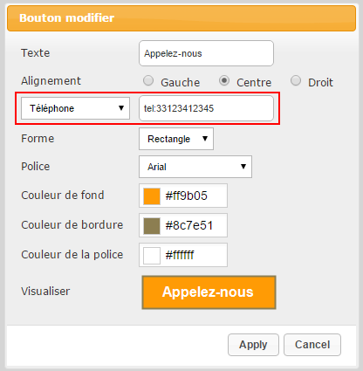Select the Centre alignment radio button

pyautogui.click(x=224, y=80)
